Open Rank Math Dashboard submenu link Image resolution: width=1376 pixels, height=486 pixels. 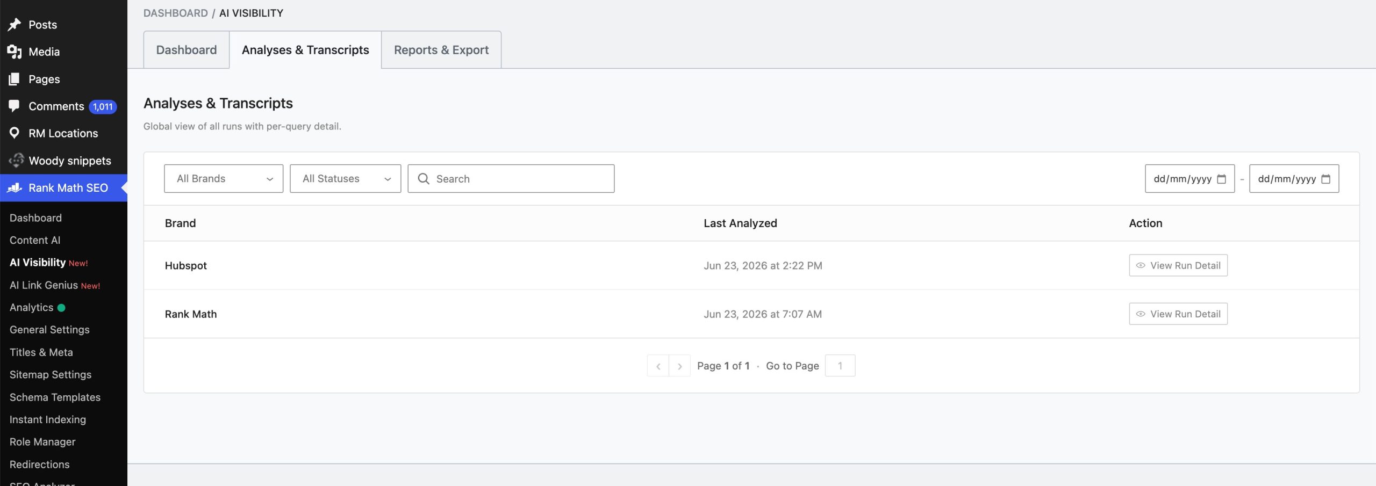point(35,218)
